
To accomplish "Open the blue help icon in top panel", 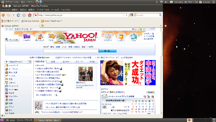I will 41,2.
